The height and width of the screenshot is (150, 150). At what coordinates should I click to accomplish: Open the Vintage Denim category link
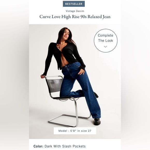(75, 11)
